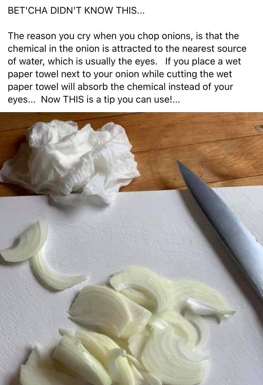Click the BET'CHA DIDN'T KNOW THIS heading
Image resolution: width=263 pixels, height=385 pixels.
(x=76, y=10)
